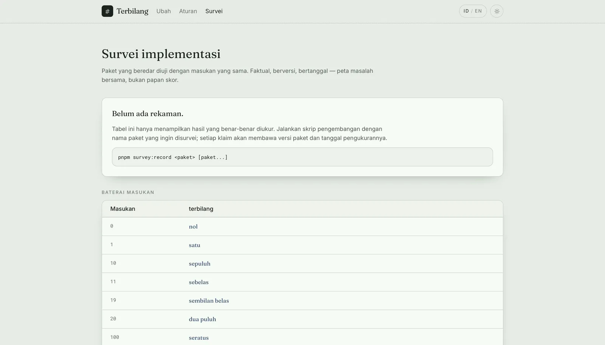Click the Terbilang brand name link
605x345 pixels.
pyautogui.click(x=132, y=11)
